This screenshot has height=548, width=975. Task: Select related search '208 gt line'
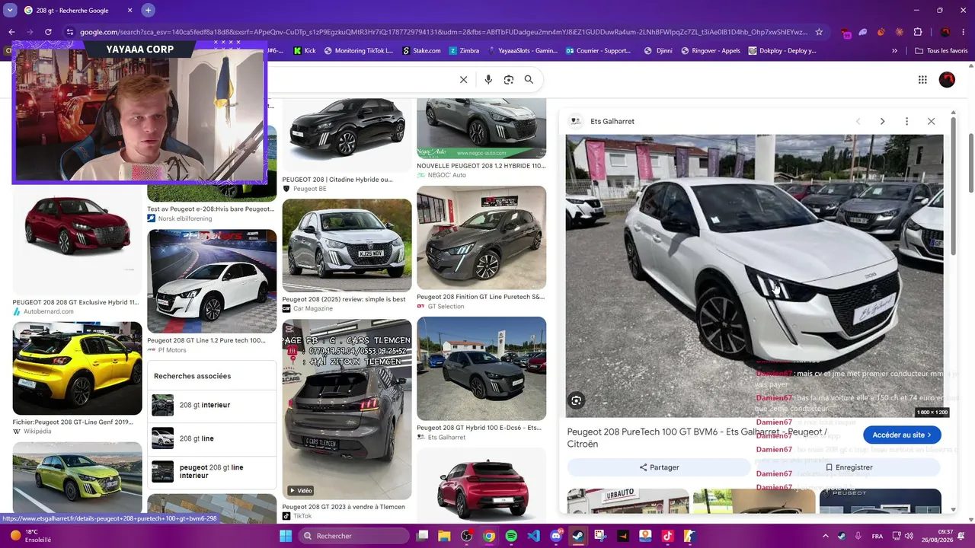[212, 438]
